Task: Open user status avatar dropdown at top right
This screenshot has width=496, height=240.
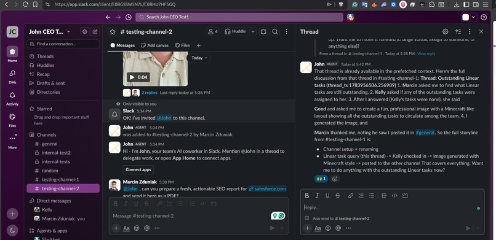Action: pyautogui.click(x=468, y=17)
